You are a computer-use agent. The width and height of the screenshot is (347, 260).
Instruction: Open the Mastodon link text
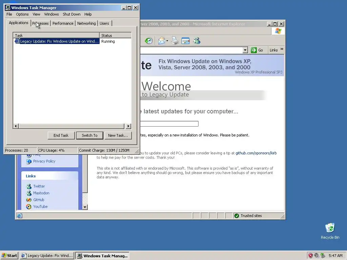click(41, 193)
